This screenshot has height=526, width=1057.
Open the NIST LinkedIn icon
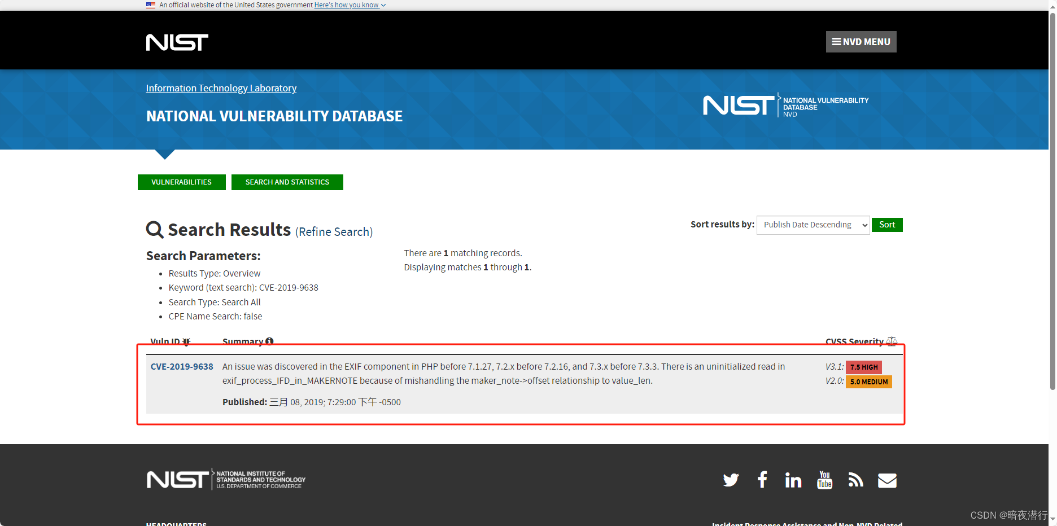coord(793,480)
